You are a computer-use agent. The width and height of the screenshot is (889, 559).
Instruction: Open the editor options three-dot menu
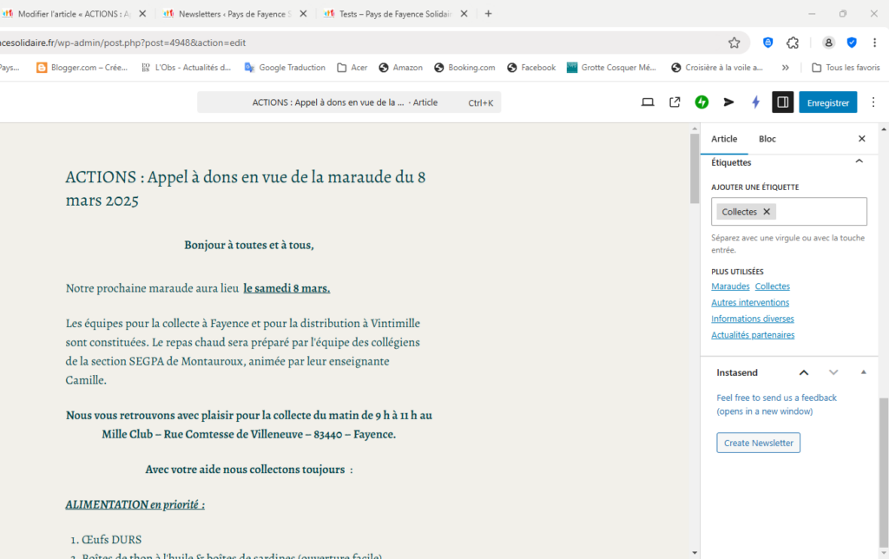coord(877,102)
